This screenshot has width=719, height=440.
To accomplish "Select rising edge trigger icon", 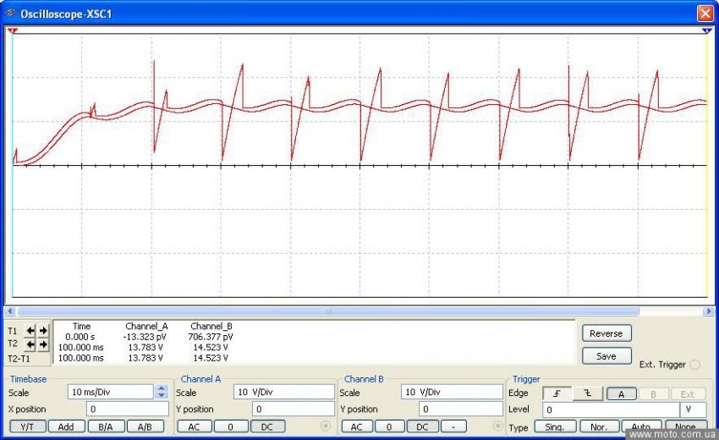I will tap(557, 393).
